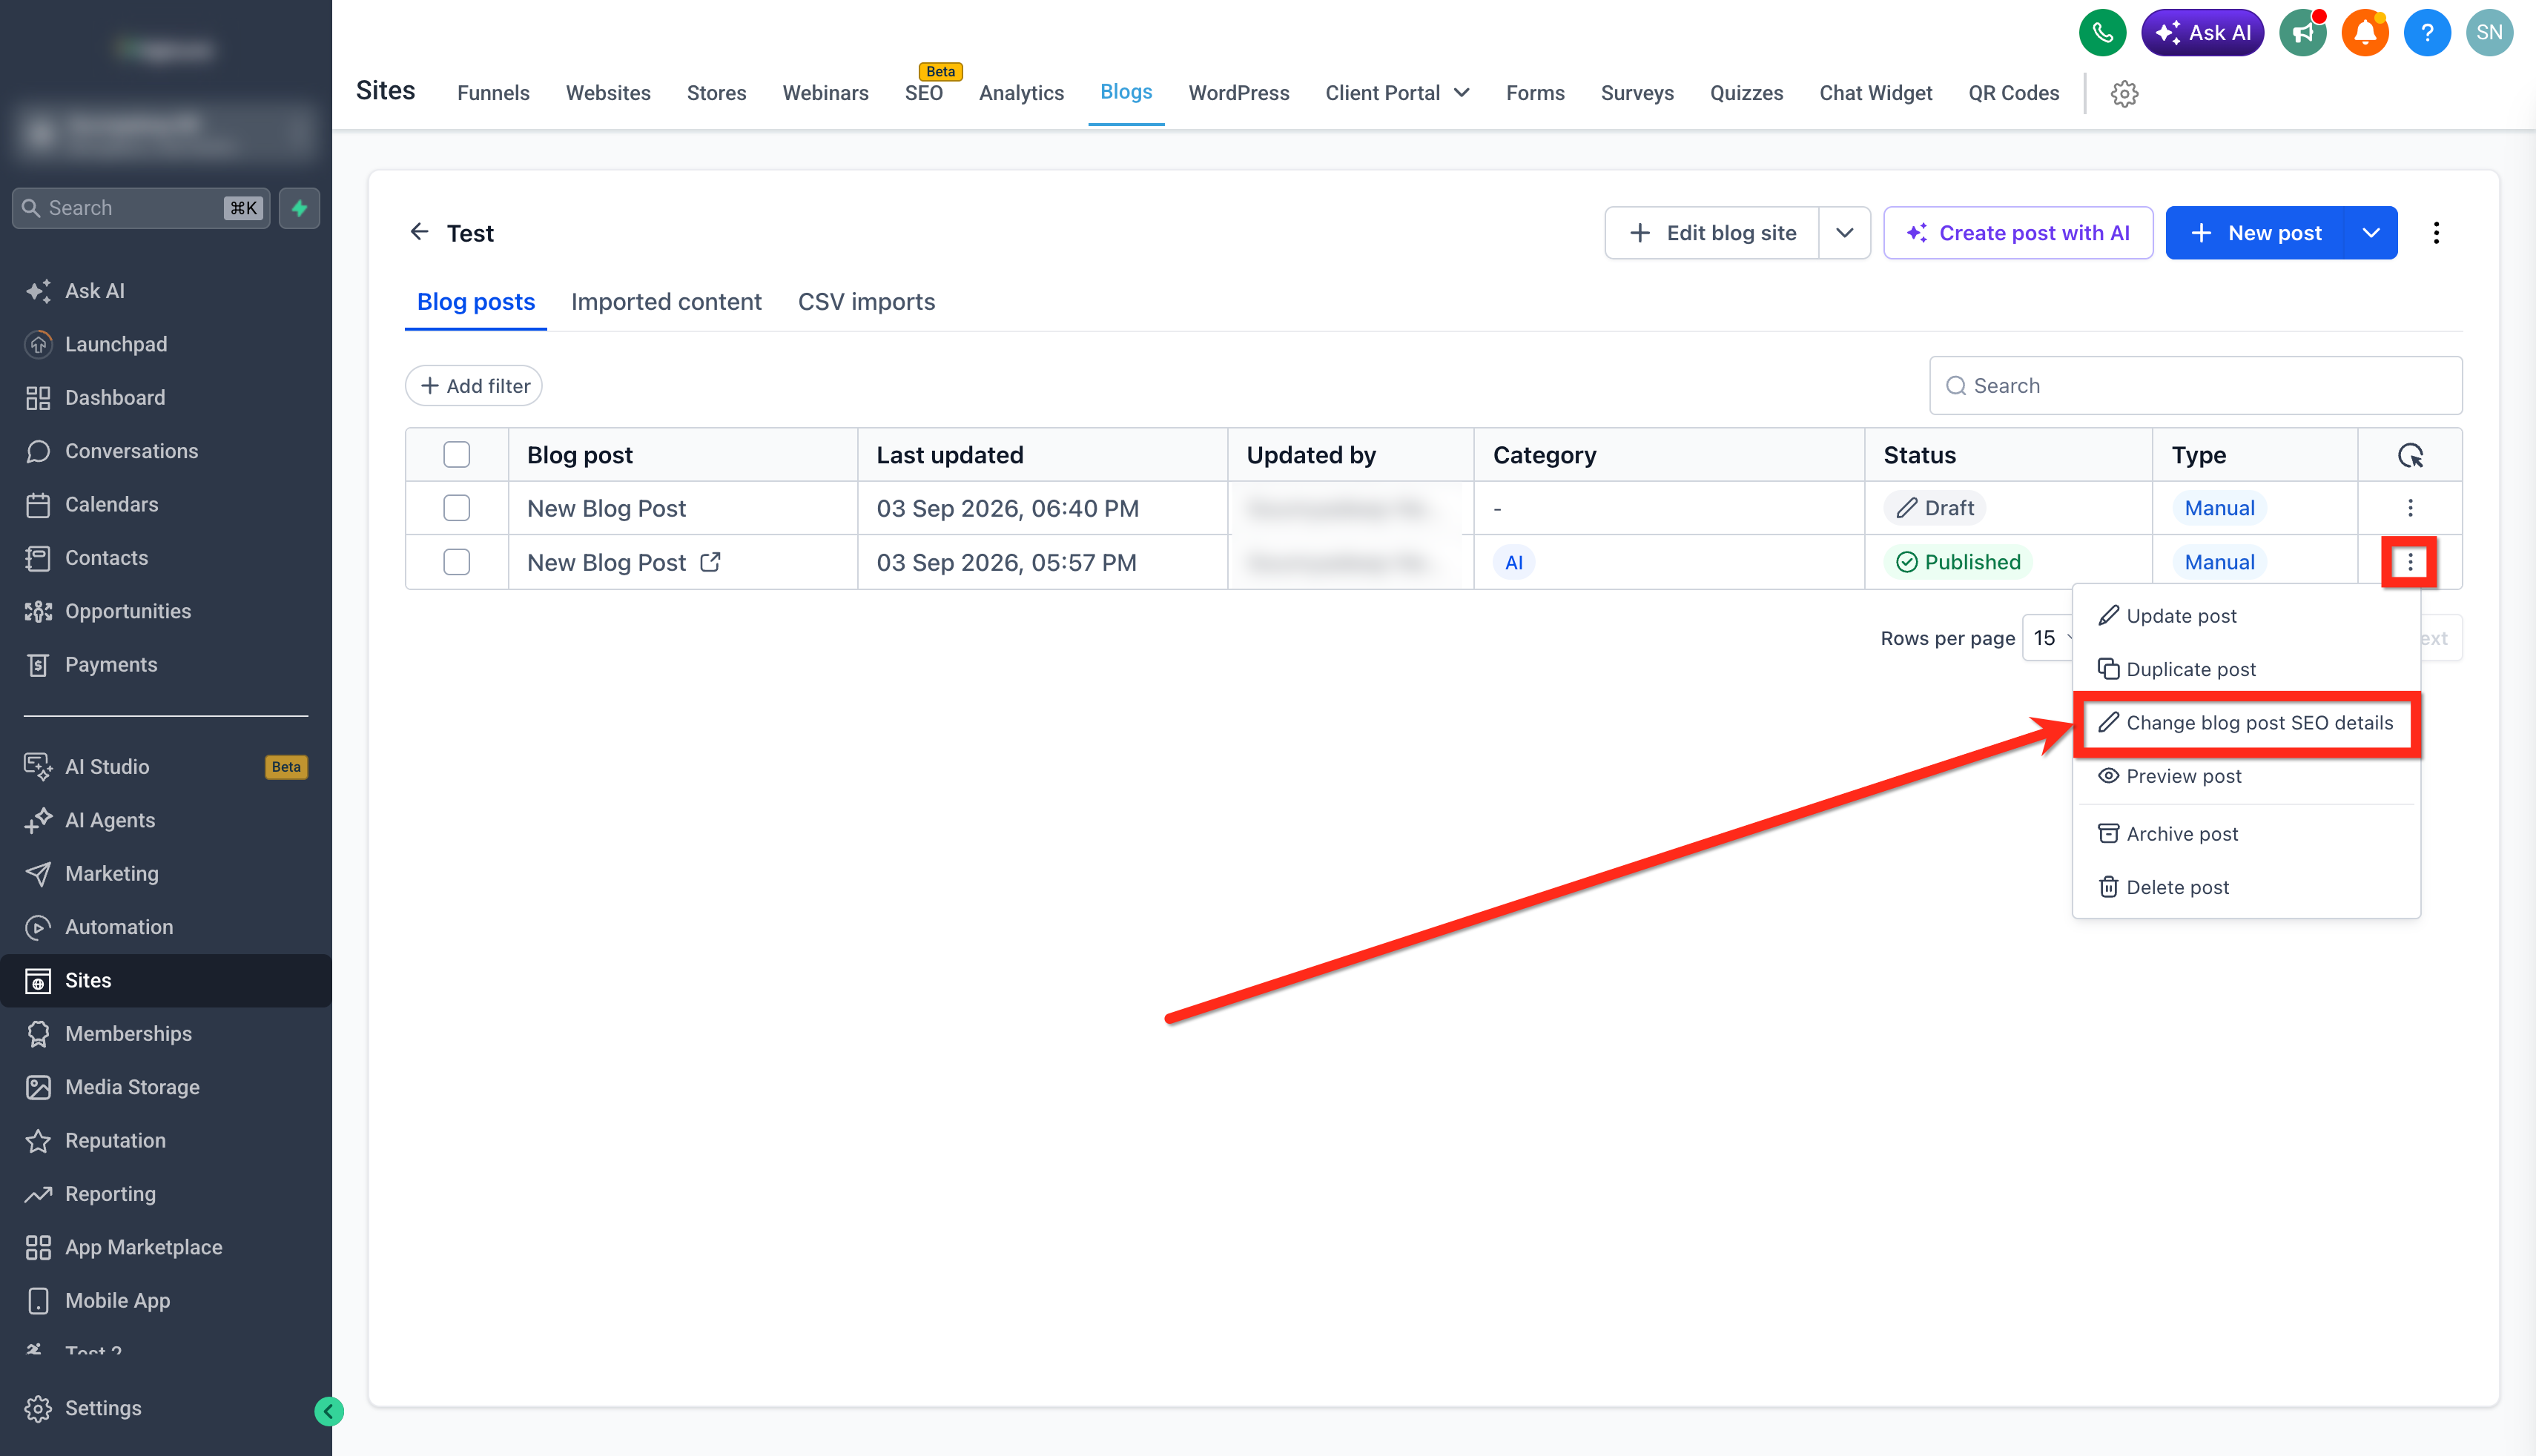Open external link icon beside New Blog Post
The image size is (2536, 1456).
coord(710,562)
